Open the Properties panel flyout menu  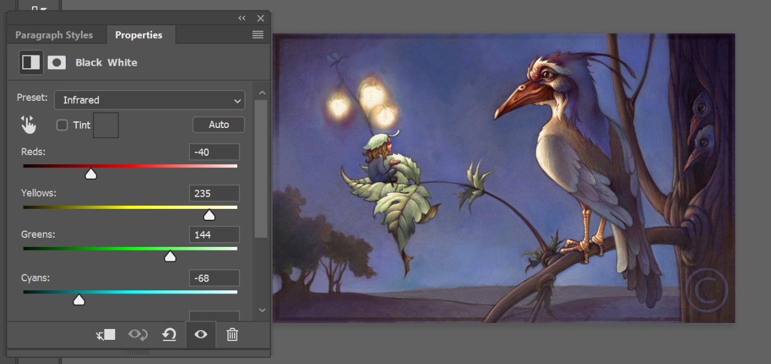coord(258,35)
